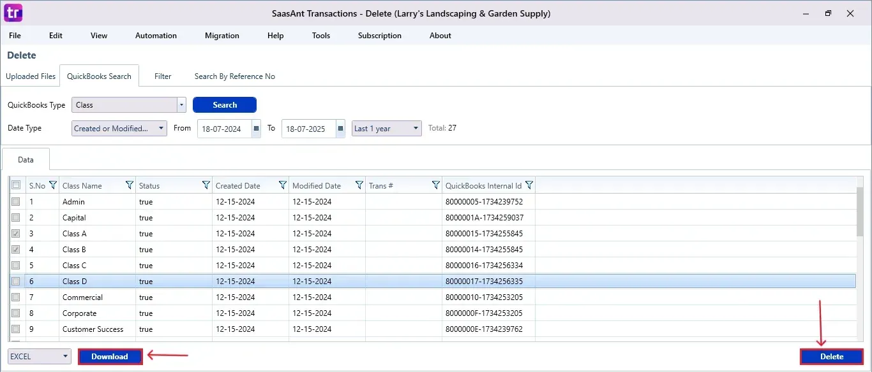Open the File menu
Viewport: 872px width, 372px height.
point(15,36)
